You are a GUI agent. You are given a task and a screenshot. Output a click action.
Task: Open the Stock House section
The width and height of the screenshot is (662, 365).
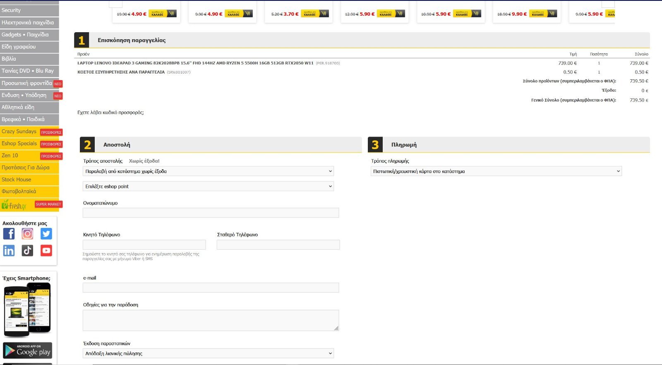pyautogui.click(x=29, y=180)
